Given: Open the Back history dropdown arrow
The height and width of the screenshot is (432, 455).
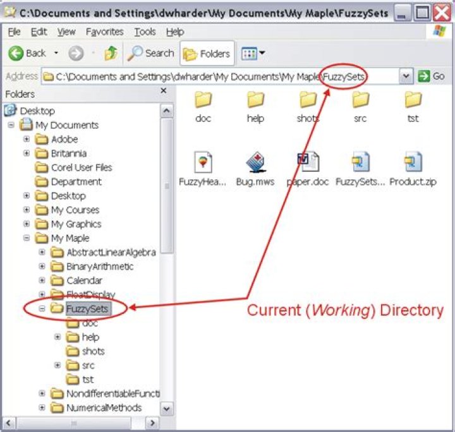Looking at the screenshot, I should 56,53.
